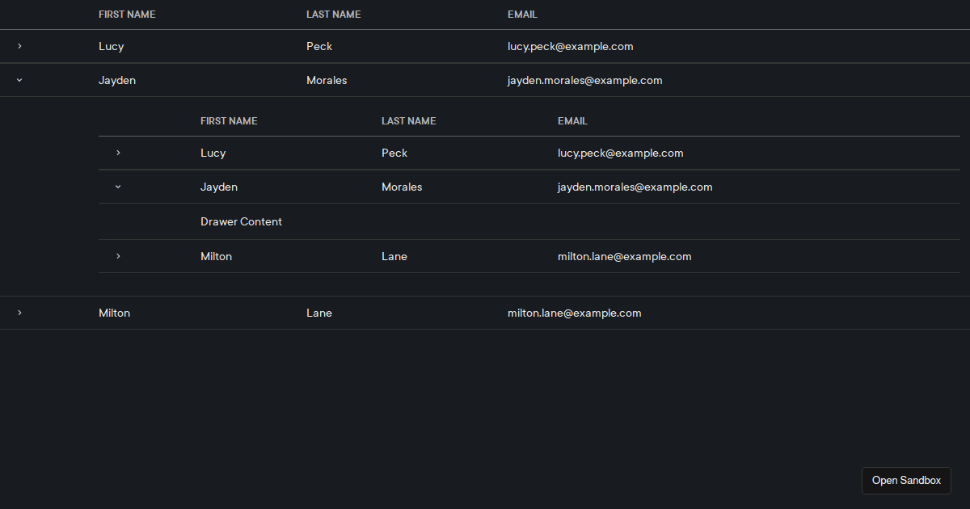
Task: Click milton.lane@example.com in nested table
Action: click(624, 256)
